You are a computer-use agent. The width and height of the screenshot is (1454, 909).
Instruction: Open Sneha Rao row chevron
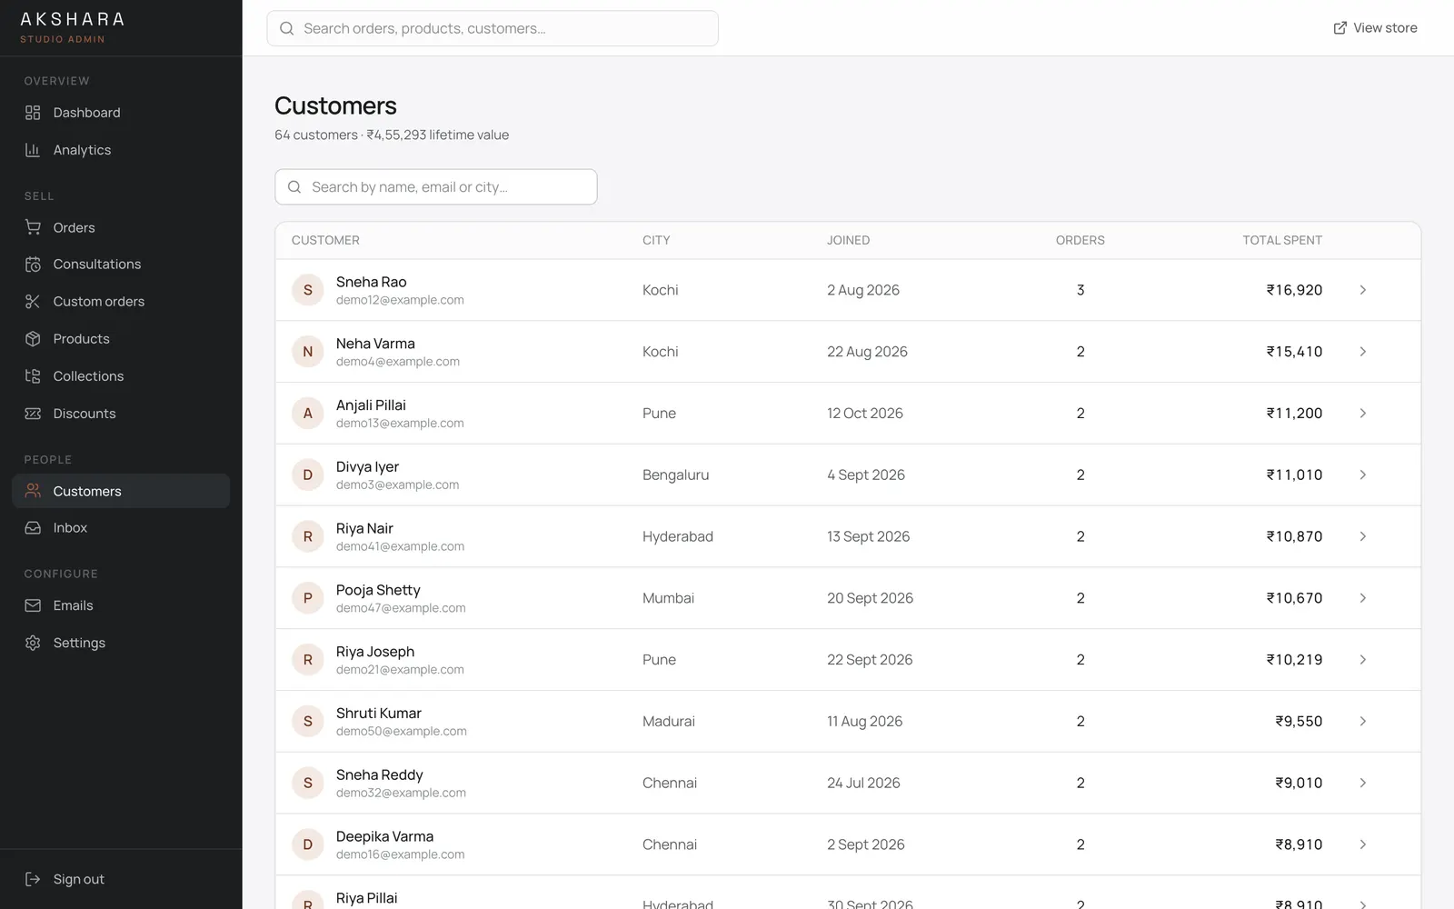pyautogui.click(x=1362, y=290)
